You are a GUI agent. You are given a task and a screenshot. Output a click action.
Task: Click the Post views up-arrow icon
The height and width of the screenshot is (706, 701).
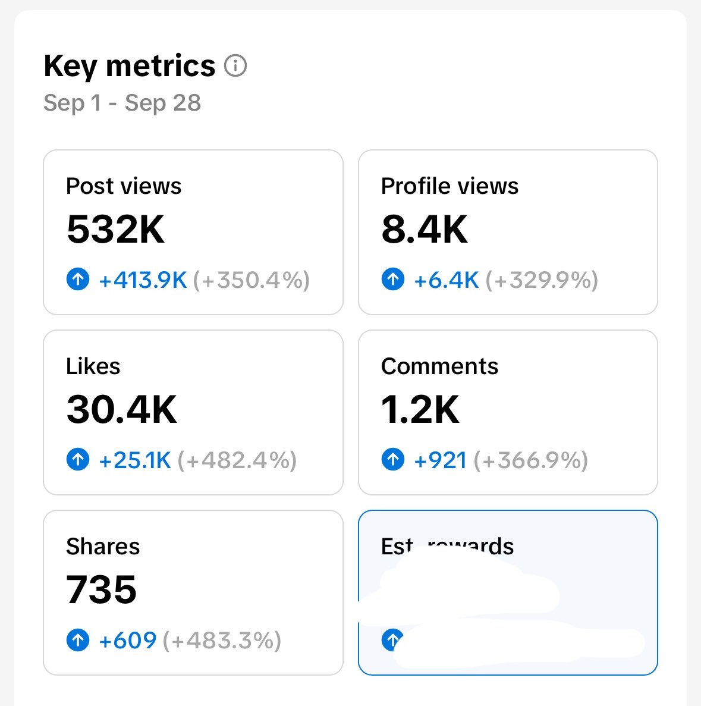pos(78,279)
